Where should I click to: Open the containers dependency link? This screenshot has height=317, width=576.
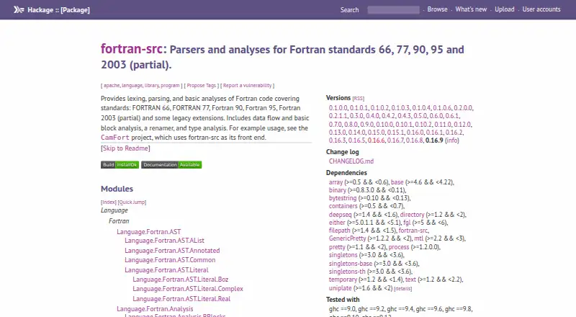[343, 206]
